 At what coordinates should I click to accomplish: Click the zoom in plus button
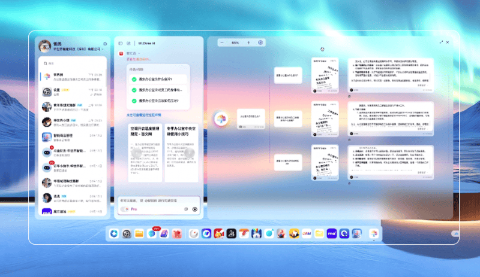click(250, 42)
